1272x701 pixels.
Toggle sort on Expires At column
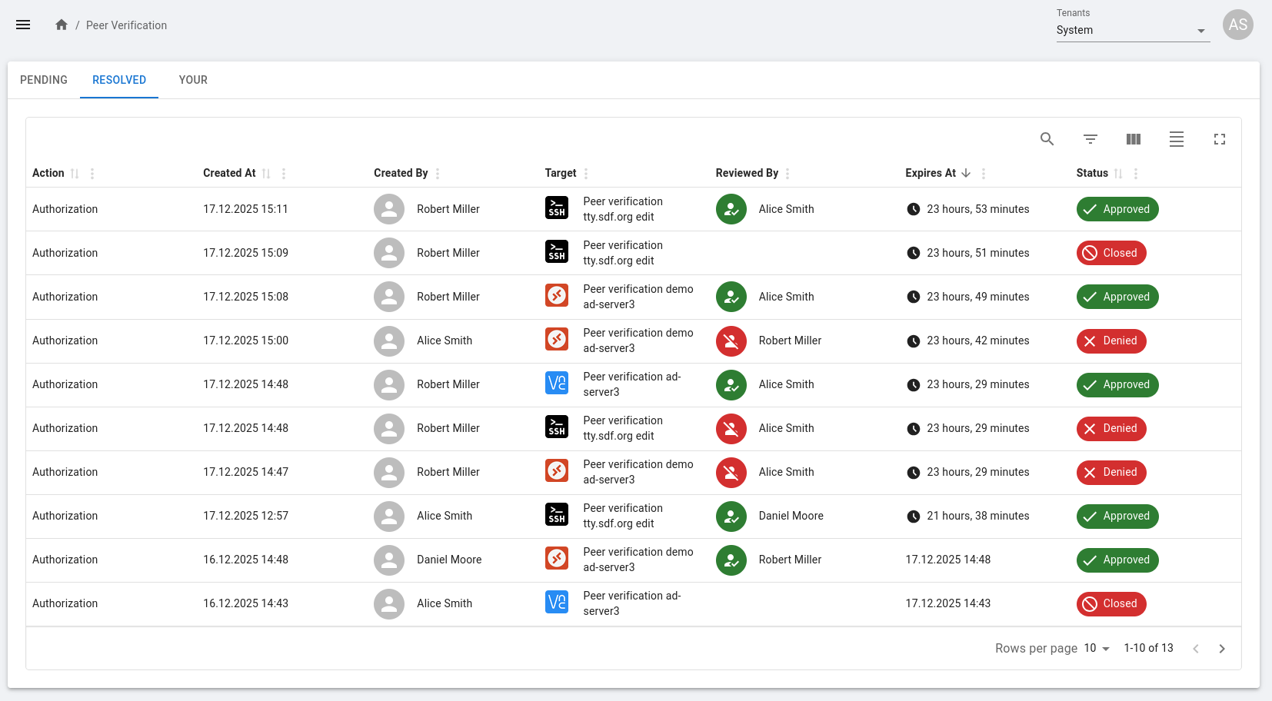[966, 173]
